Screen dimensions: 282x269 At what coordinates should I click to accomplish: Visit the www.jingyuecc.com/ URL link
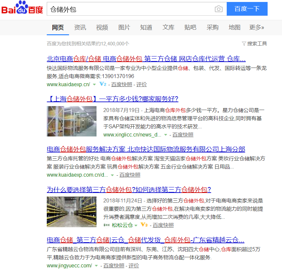coord(69,265)
